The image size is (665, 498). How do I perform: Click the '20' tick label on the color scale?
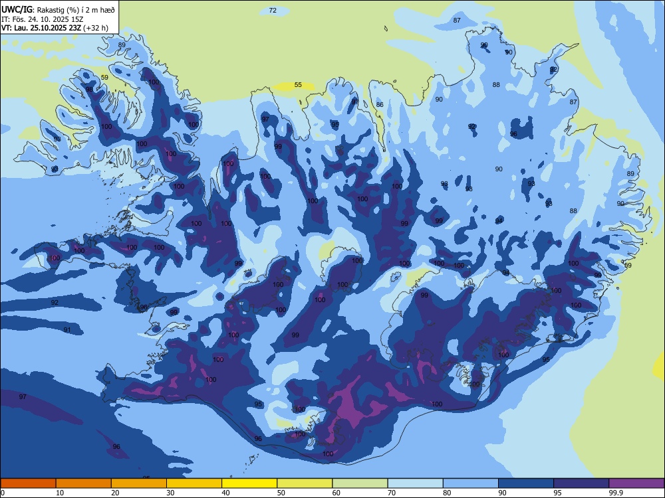pyautogui.click(x=115, y=493)
